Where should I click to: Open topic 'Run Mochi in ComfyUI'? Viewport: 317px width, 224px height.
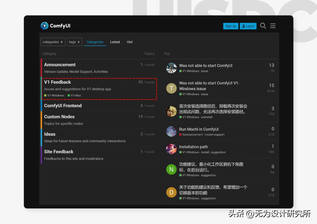[x=199, y=129]
